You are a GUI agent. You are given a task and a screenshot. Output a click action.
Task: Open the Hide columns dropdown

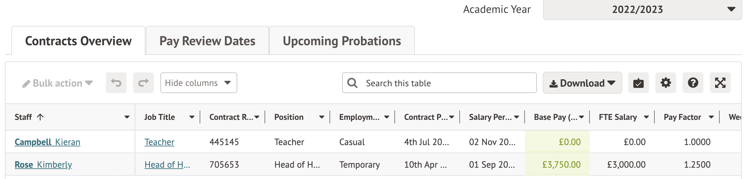pos(198,83)
